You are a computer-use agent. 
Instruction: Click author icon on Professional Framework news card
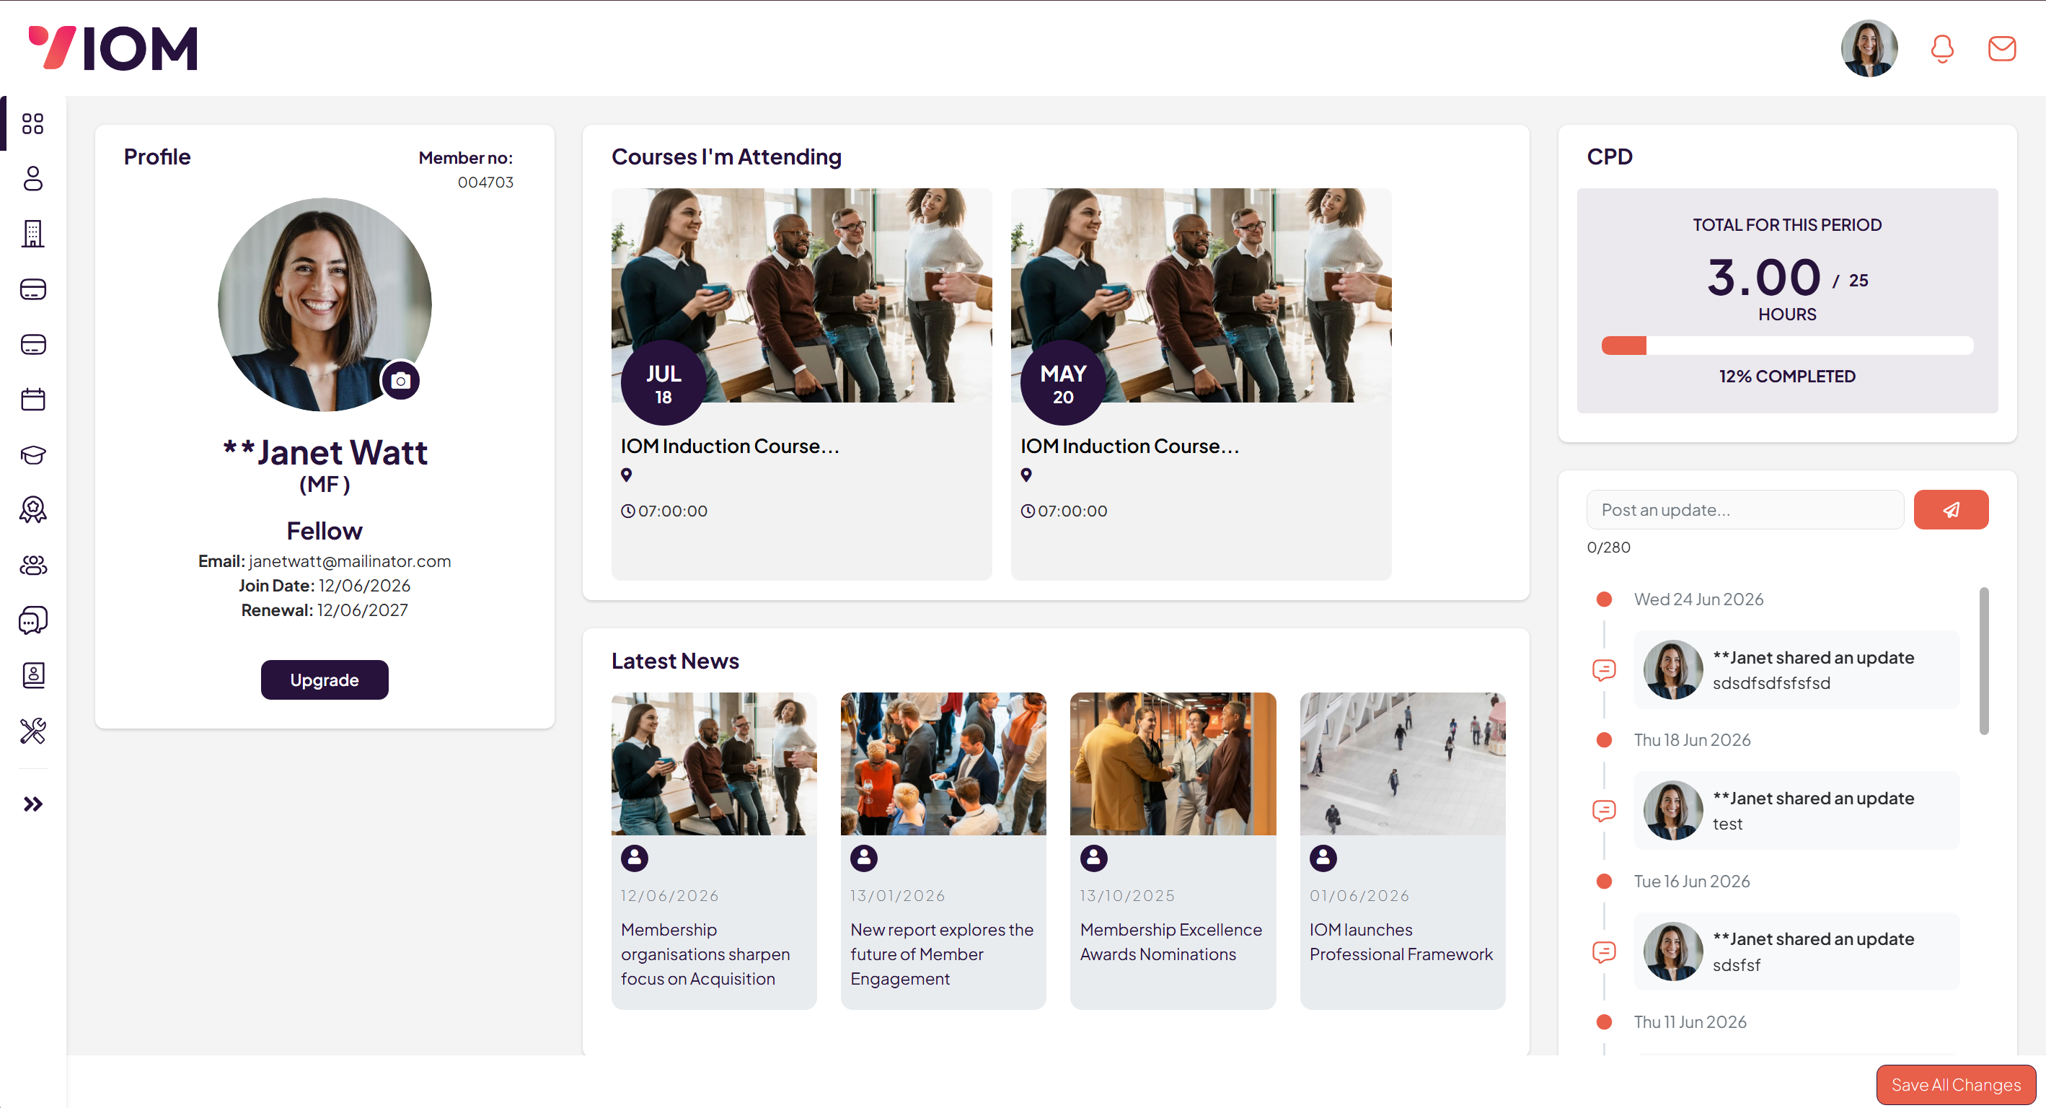1323,858
